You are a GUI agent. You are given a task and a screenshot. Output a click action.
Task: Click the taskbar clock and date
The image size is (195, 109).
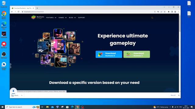[186, 107]
